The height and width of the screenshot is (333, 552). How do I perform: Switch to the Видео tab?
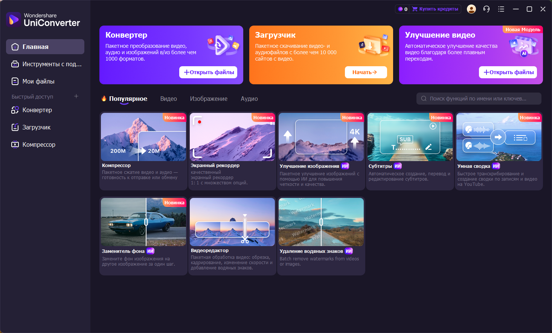[x=168, y=99]
